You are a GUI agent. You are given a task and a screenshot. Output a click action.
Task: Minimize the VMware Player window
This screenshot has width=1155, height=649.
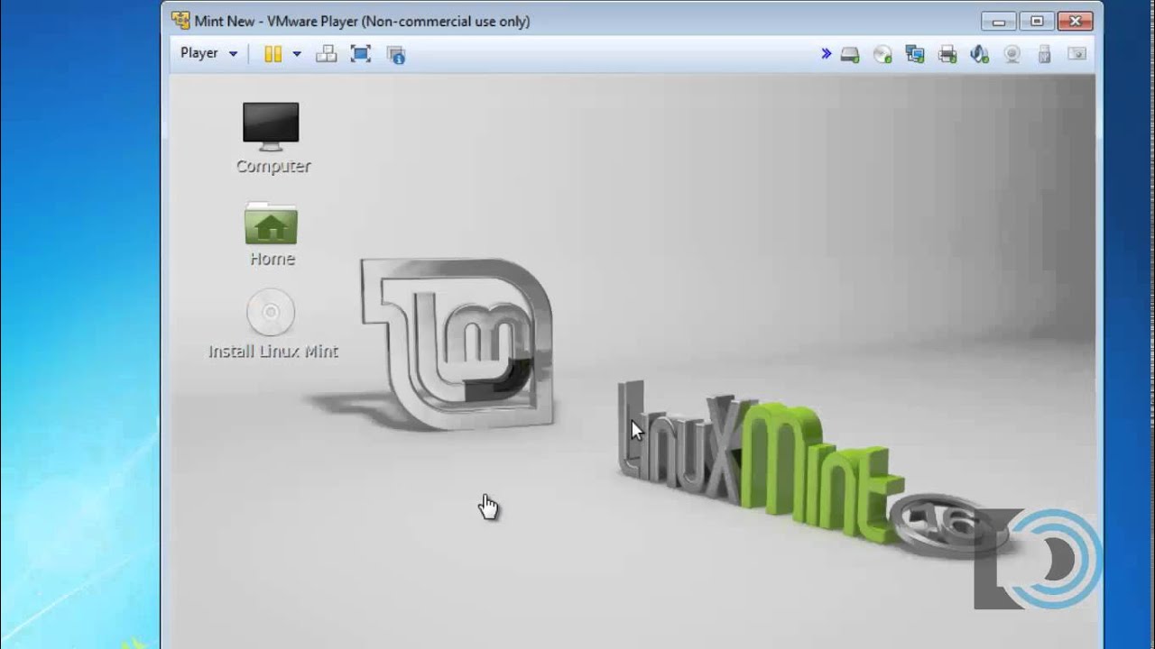[x=998, y=21]
